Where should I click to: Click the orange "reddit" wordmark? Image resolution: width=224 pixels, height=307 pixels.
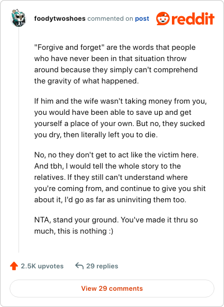click(193, 18)
